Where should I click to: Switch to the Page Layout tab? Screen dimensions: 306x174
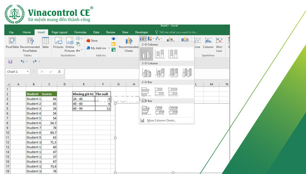[x=59, y=32]
